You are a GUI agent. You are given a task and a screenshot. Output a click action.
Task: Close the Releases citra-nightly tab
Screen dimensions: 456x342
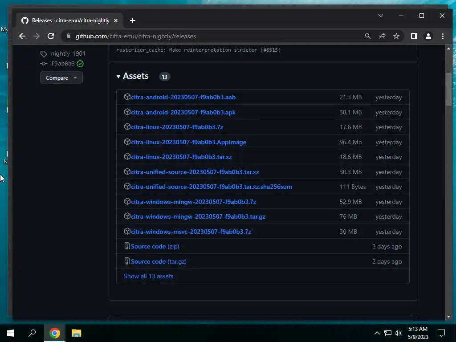(x=116, y=20)
